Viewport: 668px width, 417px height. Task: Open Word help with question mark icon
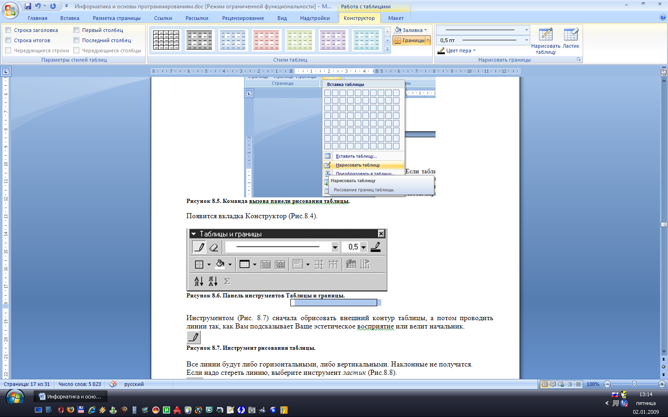[x=662, y=17]
